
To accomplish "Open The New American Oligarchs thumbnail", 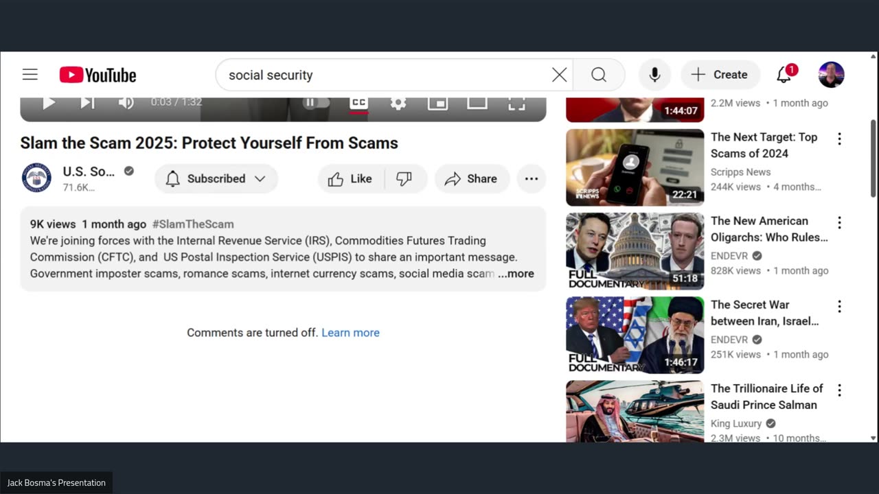I will click(635, 251).
